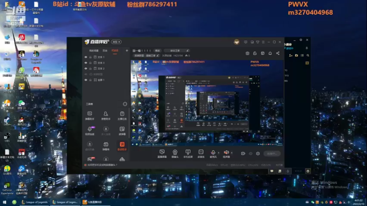Add the 多媒体 multimedia source
The height and width of the screenshot is (206, 367).
pyautogui.click(x=201, y=154)
